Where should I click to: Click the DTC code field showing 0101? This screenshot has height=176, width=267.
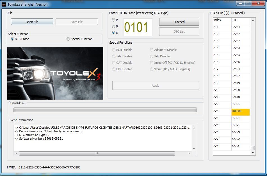click(138, 27)
